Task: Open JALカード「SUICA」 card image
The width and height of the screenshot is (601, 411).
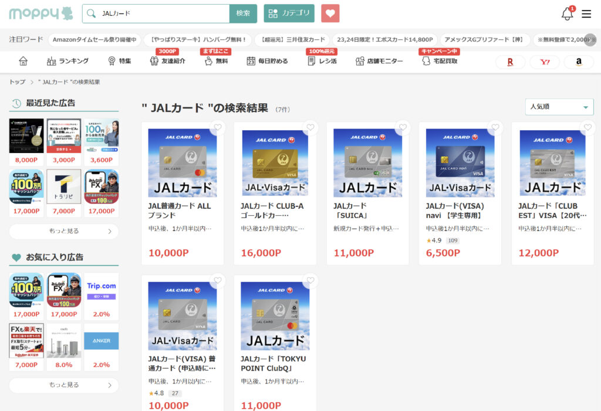Action: pyautogui.click(x=367, y=163)
